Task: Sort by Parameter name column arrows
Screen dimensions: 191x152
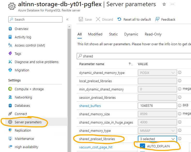Action: pos(131,64)
